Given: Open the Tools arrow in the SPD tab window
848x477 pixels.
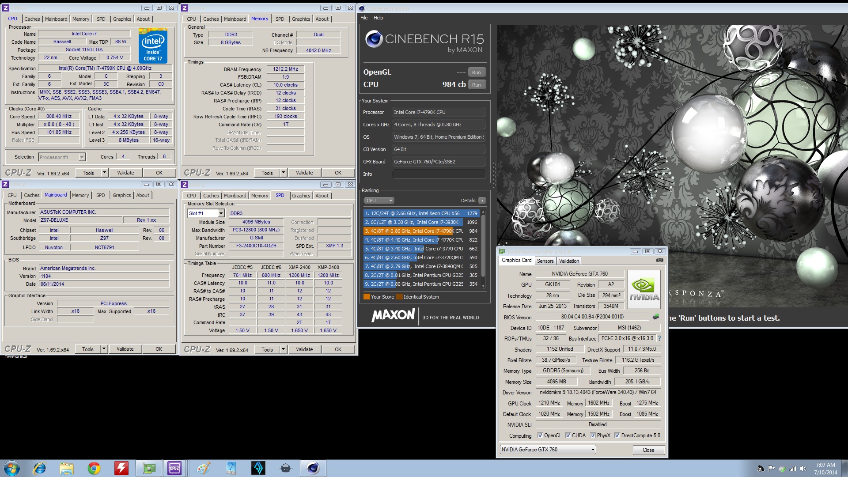Looking at the screenshot, I should [x=283, y=349].
